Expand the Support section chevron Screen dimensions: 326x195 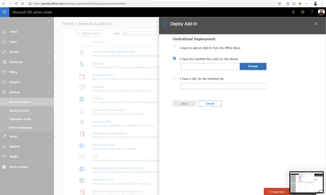(x=49, y=82)
